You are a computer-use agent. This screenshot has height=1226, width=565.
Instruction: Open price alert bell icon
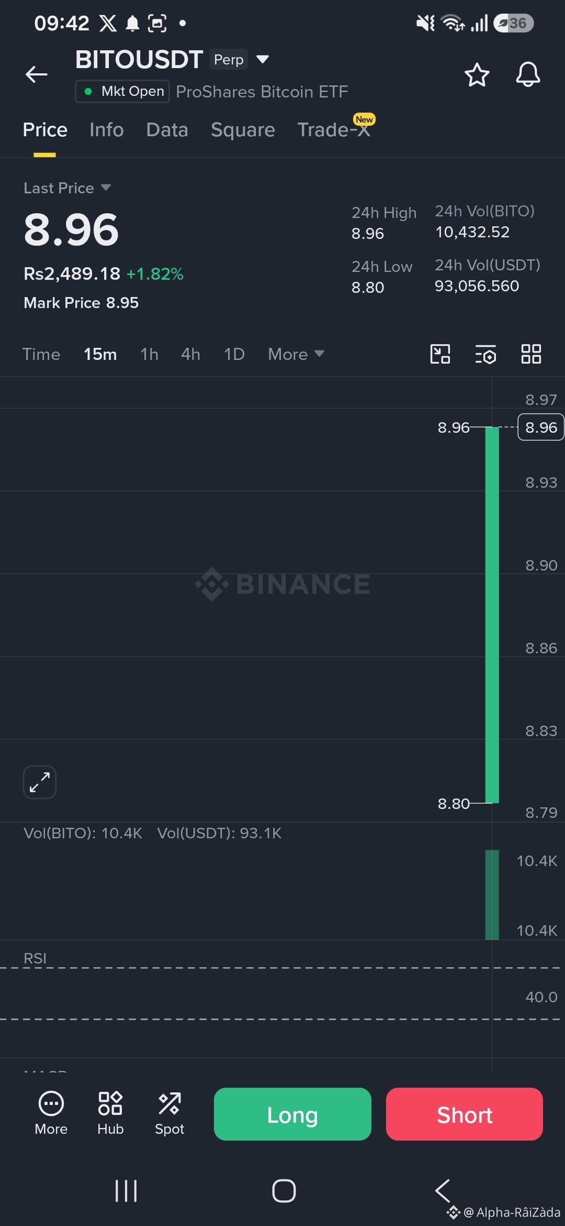point(528,74)
